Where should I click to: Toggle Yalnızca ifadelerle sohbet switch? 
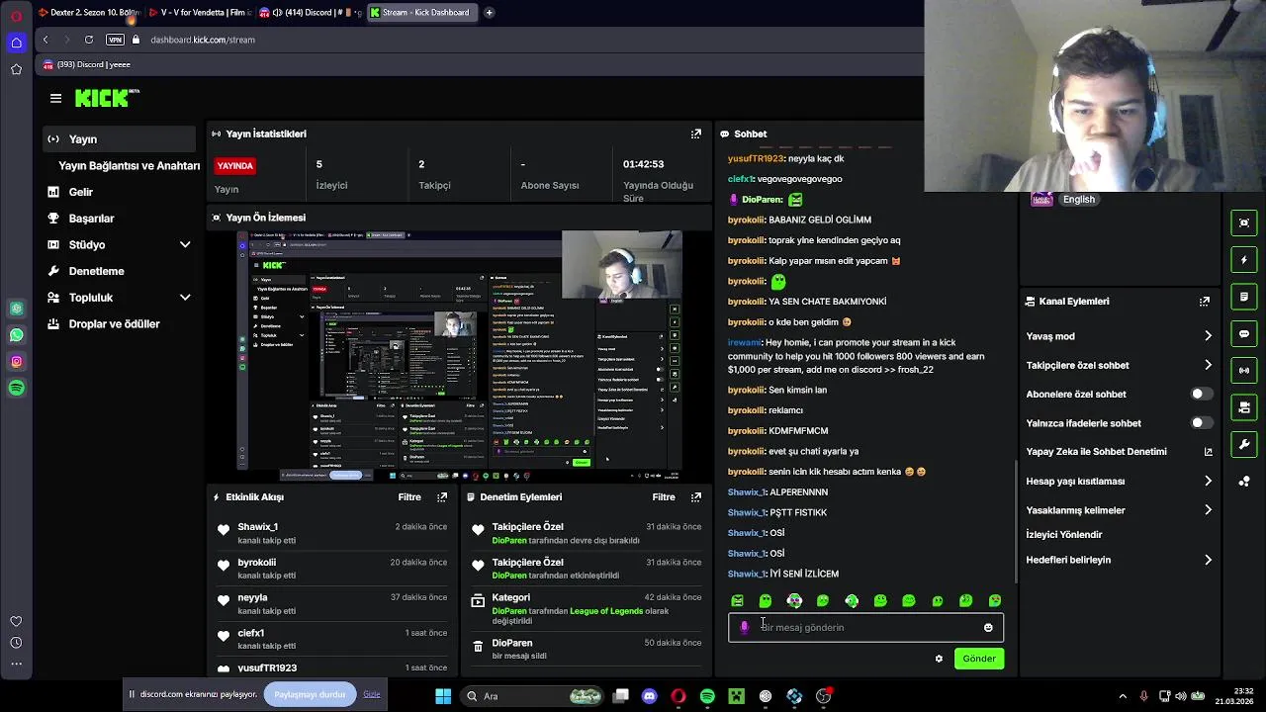click(1201, 423)
